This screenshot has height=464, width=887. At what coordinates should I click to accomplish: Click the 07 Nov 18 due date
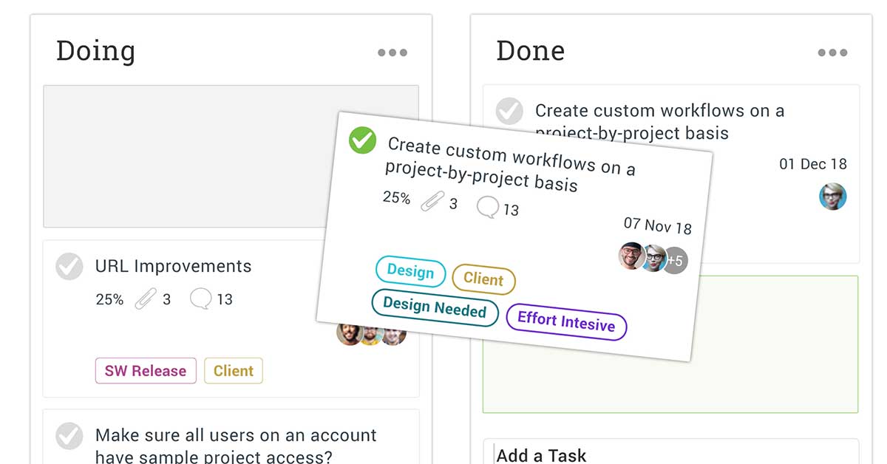coord(658,225)
